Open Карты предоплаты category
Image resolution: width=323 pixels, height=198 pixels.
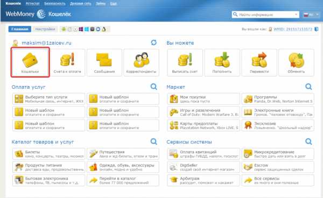203,125
